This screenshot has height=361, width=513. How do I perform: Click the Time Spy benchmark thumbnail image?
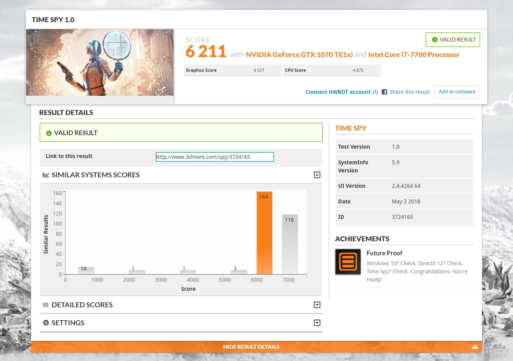pos(100,62)
